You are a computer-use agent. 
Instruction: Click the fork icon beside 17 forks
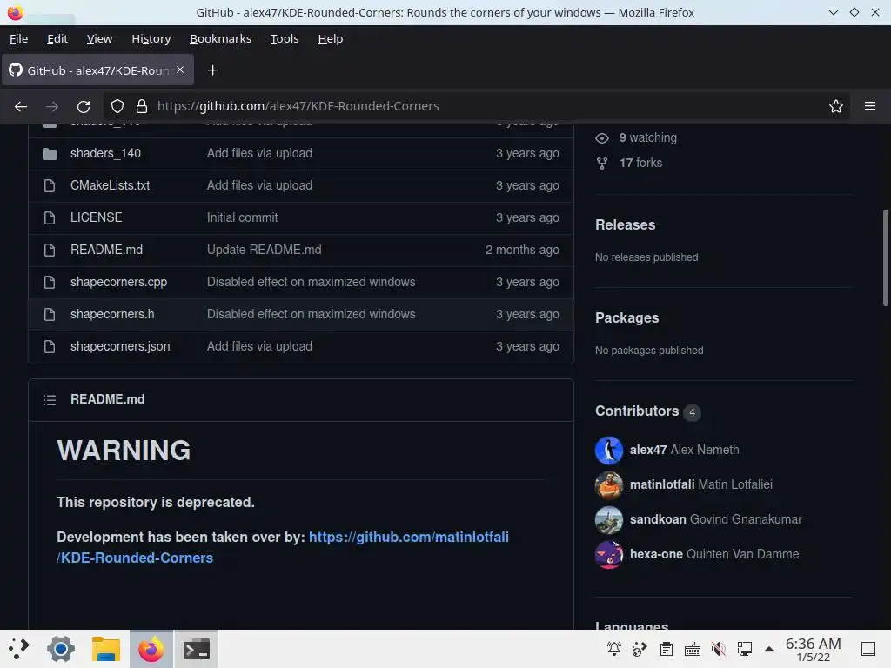[x=602, y=163]
